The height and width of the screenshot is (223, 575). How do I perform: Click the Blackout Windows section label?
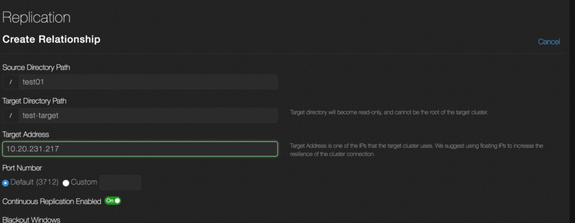31,220
